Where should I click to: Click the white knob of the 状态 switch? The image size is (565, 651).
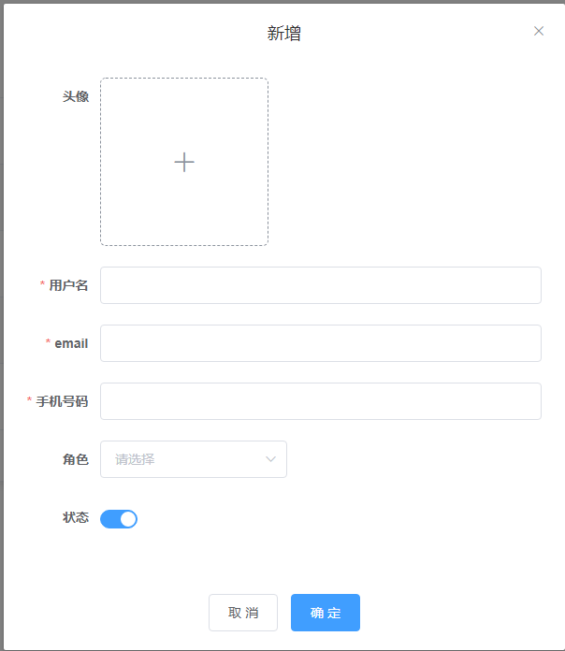click(128, 519)
